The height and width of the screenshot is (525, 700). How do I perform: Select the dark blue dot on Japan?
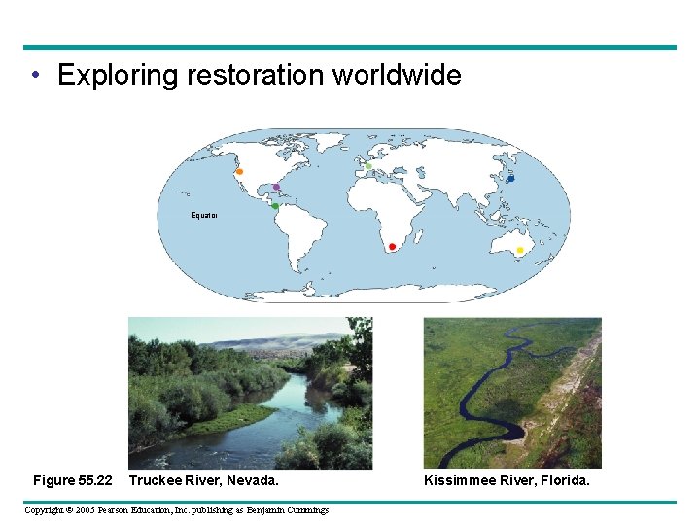pyautogui.click(x=510, y=179)
